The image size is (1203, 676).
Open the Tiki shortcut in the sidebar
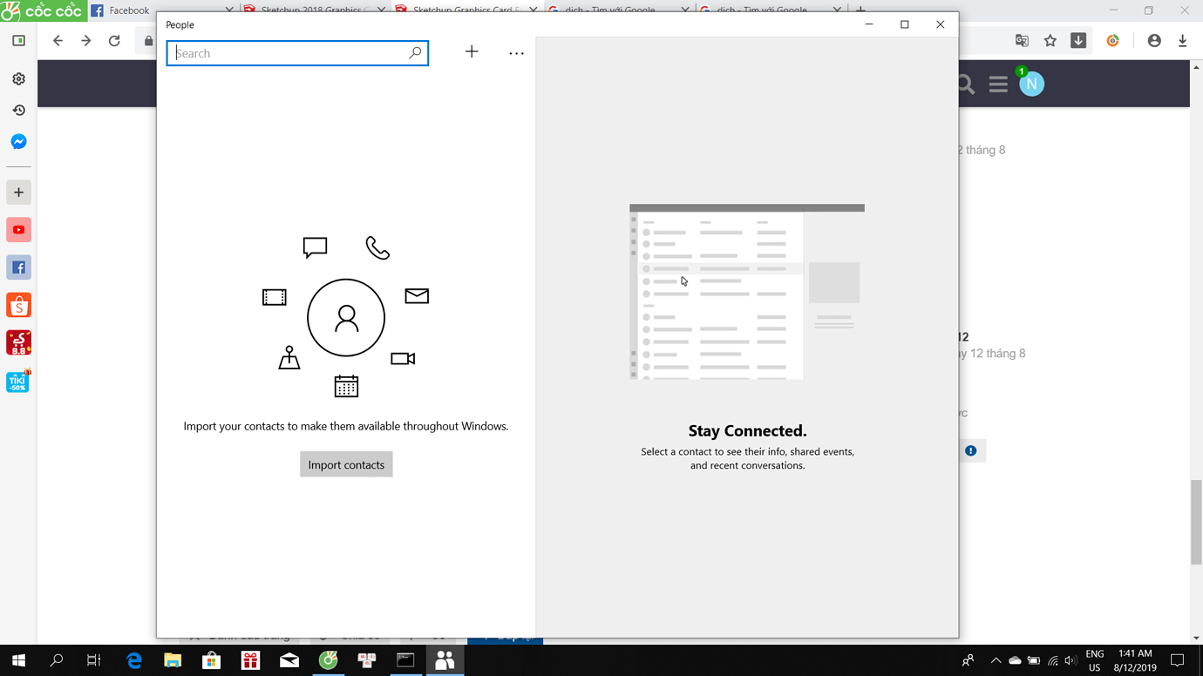click(x=18, y=381)
